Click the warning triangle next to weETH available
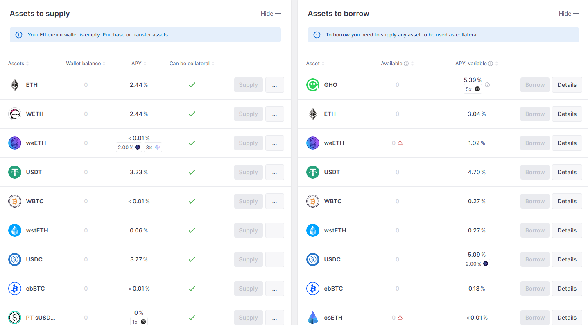Screen dimensions: 588x325 point(400,143)
